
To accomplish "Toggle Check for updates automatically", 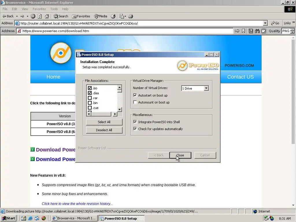I will coord(135,129).
